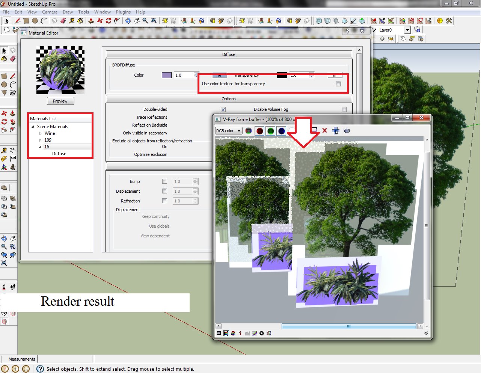Enable Use color texture for transparency
The height and width of the screenshot is (373, 481).
tap(338, 84)
